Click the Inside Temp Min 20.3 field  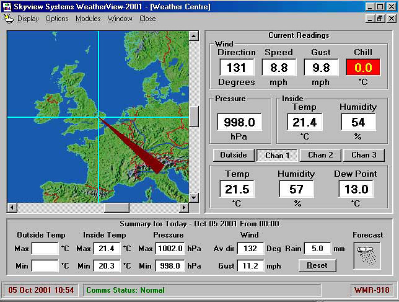(x=107, y=266)
